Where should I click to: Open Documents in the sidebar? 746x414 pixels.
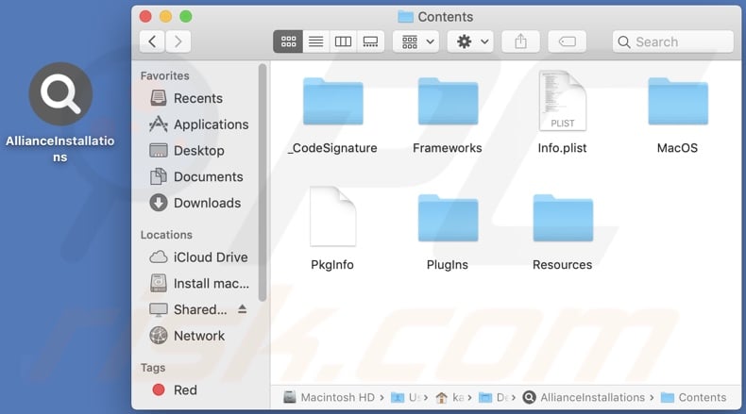196,176
